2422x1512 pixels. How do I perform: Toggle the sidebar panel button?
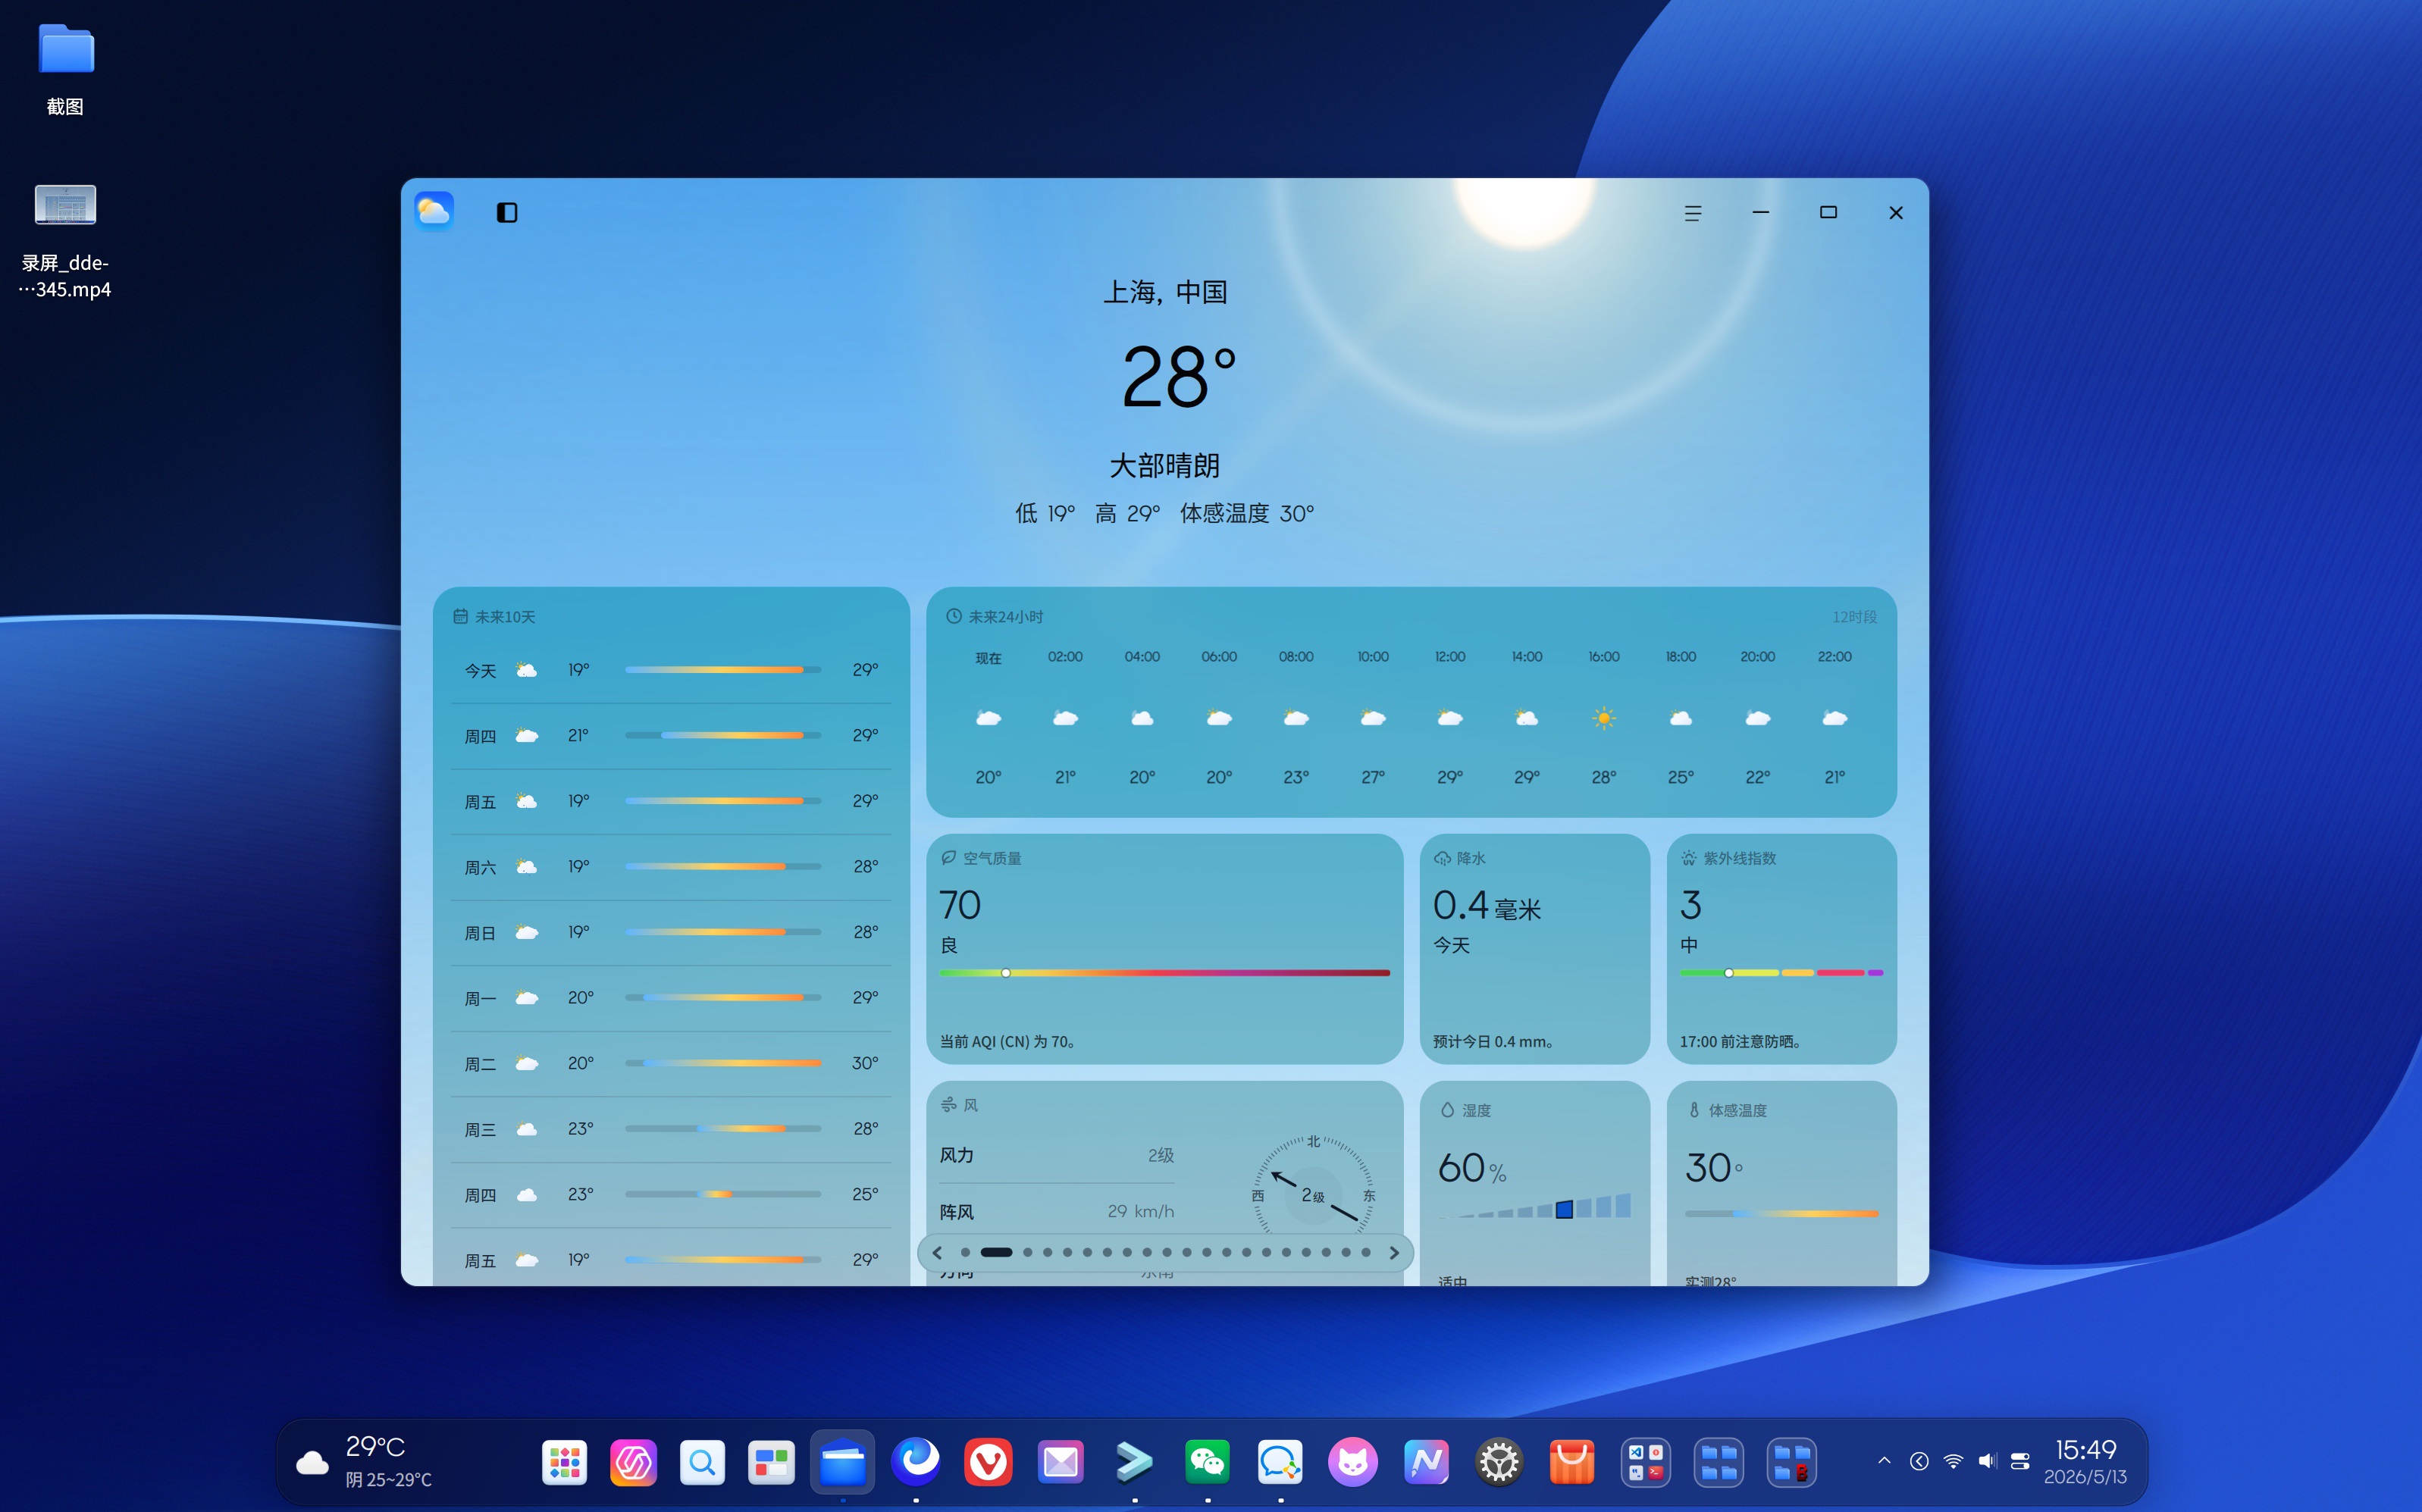(x=507, y=212)
